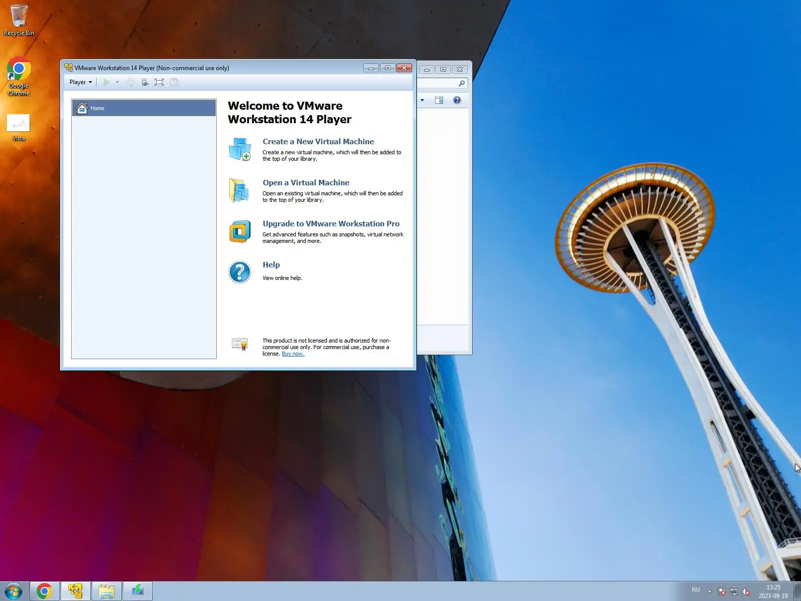Choose Open a Virtual Machine
Viewport: 801px width, 601px height.
click(306, 183)
